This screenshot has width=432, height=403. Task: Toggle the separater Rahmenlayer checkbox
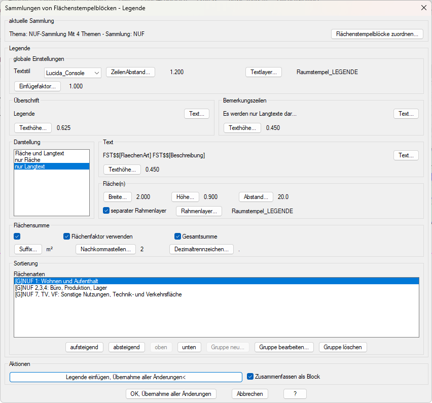(106, 211)
